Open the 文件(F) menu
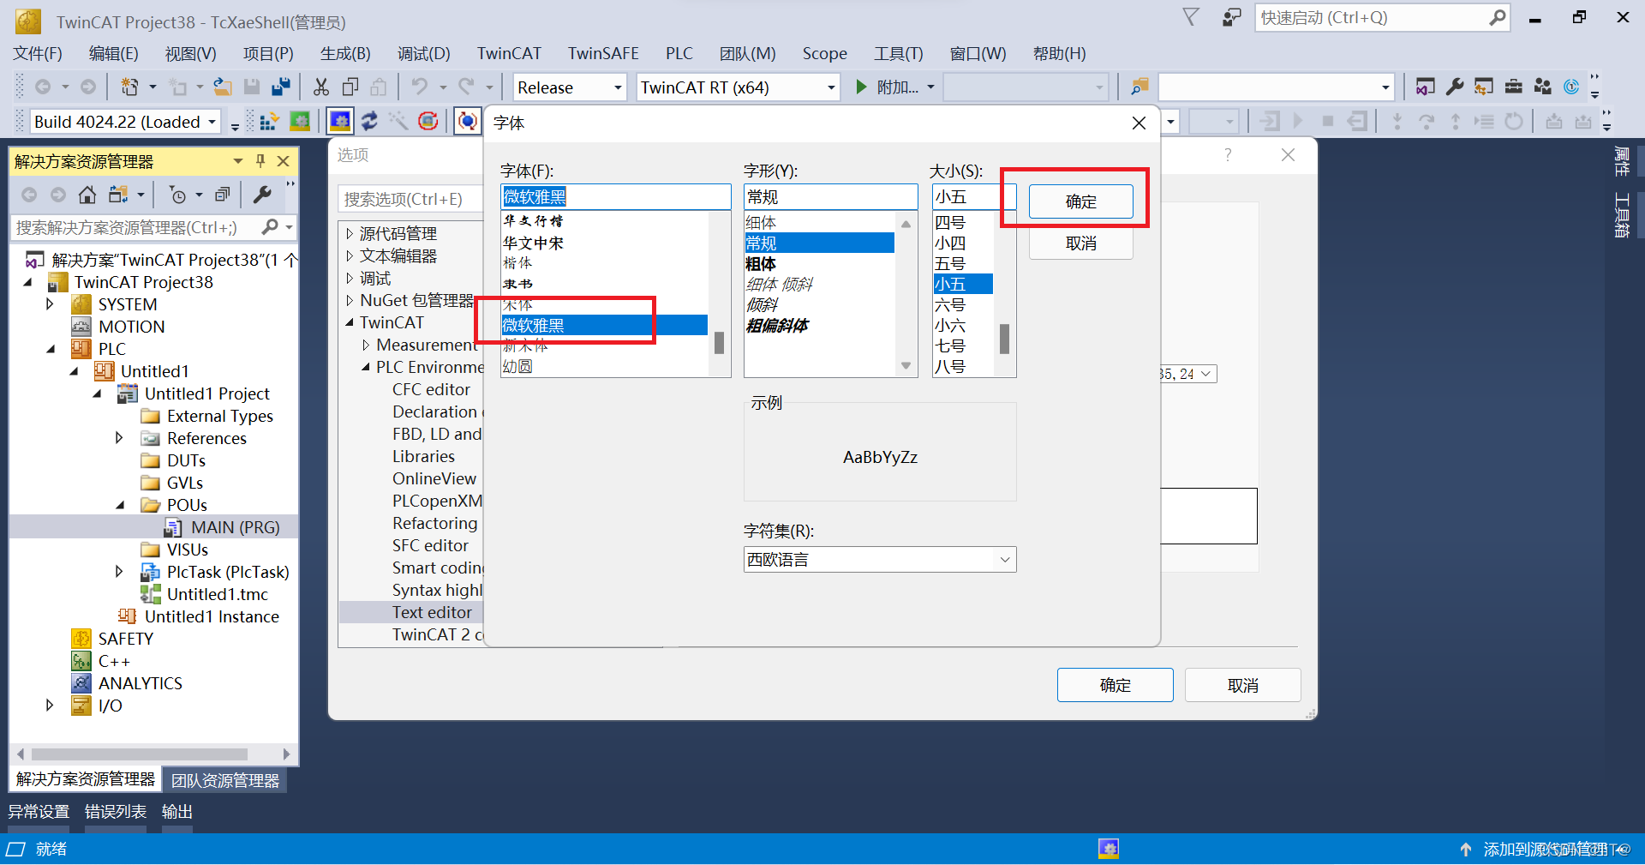The height and width of the screenshot is (865, 1645). pos(38,53)
